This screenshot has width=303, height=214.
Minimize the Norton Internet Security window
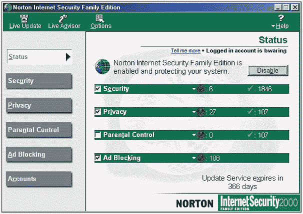(278, 7)
